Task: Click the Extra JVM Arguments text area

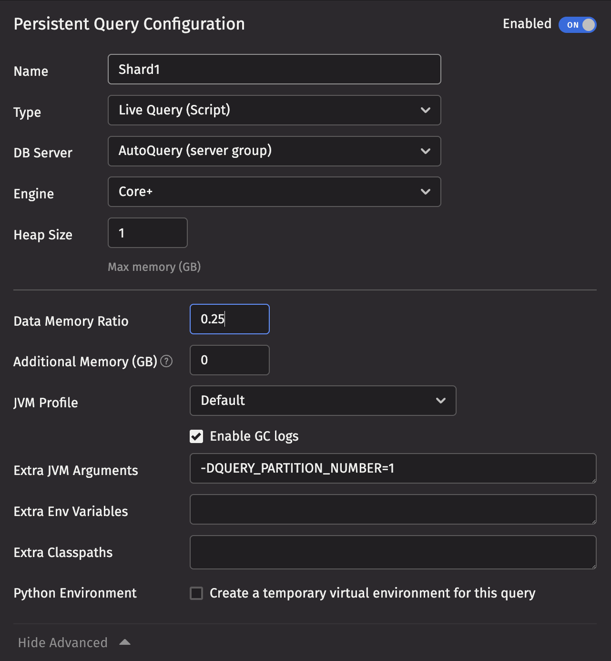Action: (392, 468)
